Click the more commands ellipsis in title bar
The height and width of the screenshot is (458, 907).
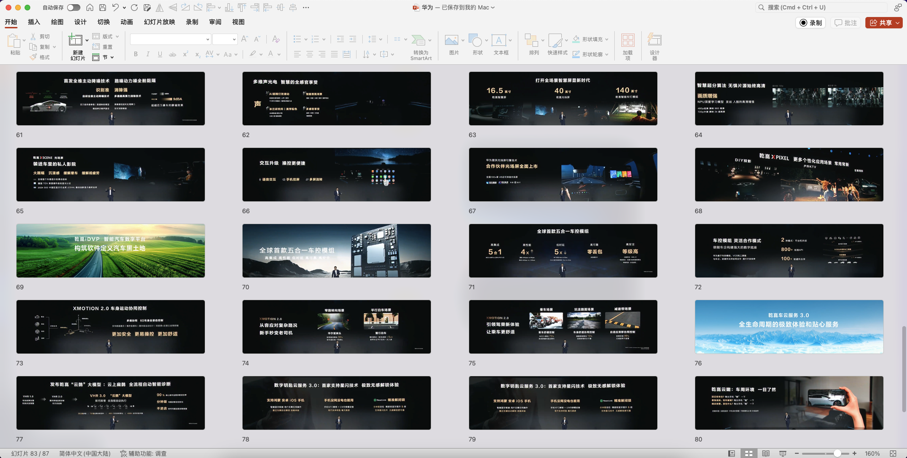tap(305, 8)
